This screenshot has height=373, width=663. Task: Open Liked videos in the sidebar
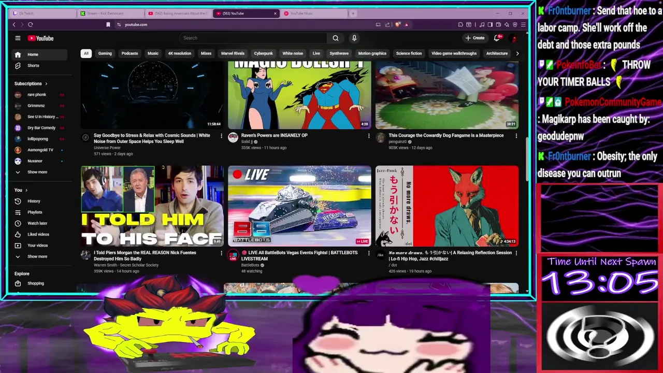click(x=40, y=234)
